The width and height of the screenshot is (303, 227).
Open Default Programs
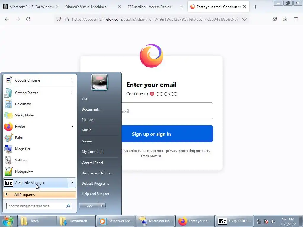(x=95, y=184)
